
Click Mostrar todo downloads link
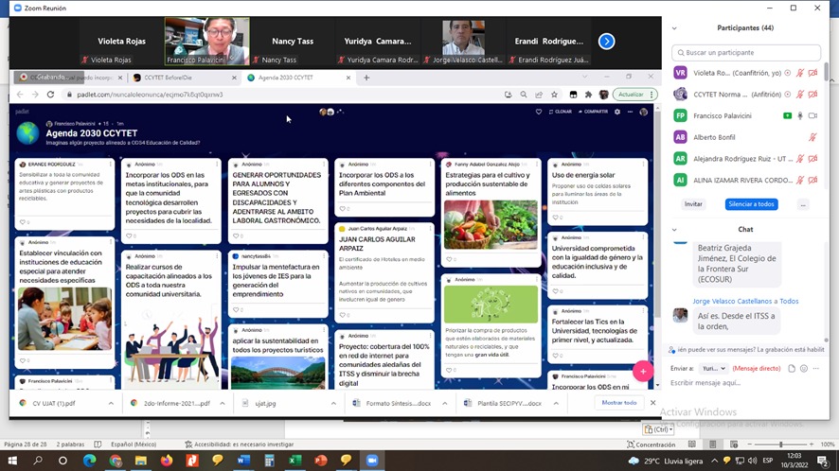tap(619, 403)
